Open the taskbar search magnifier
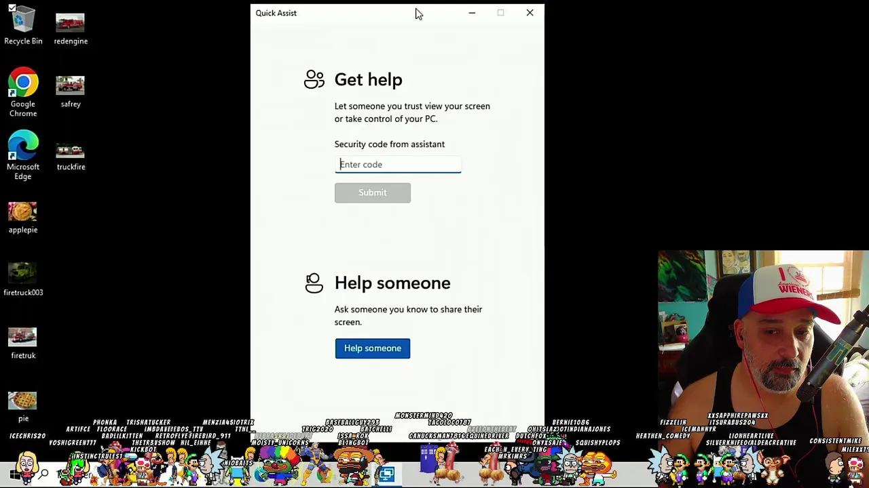Viewport: 869px width, 488px height. 44,474
